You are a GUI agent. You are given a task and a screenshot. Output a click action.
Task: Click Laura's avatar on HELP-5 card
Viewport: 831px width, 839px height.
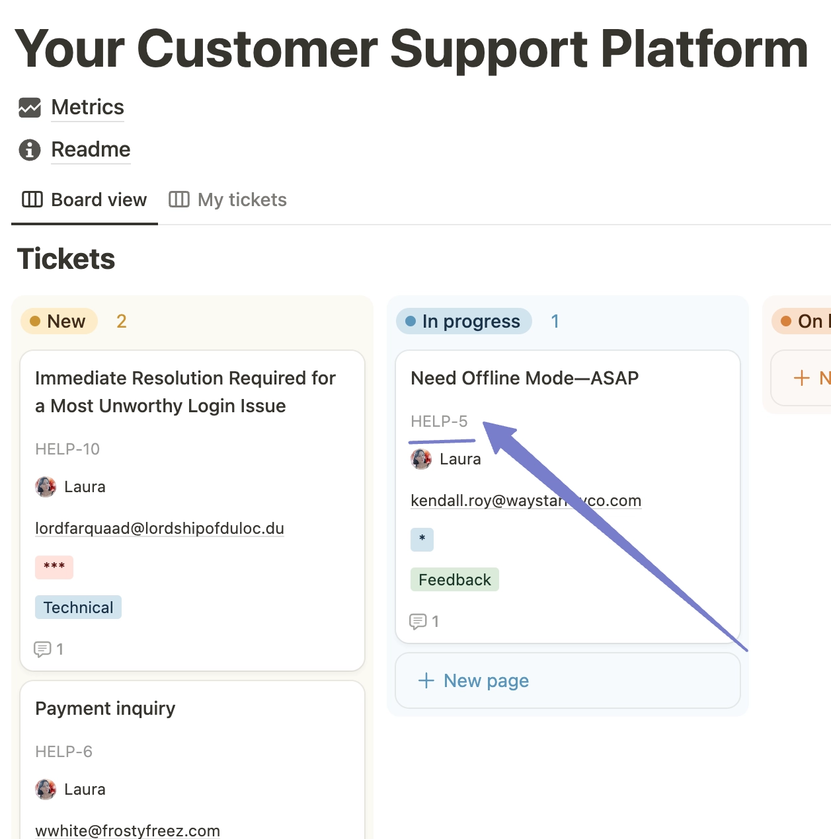coord(421,459)
